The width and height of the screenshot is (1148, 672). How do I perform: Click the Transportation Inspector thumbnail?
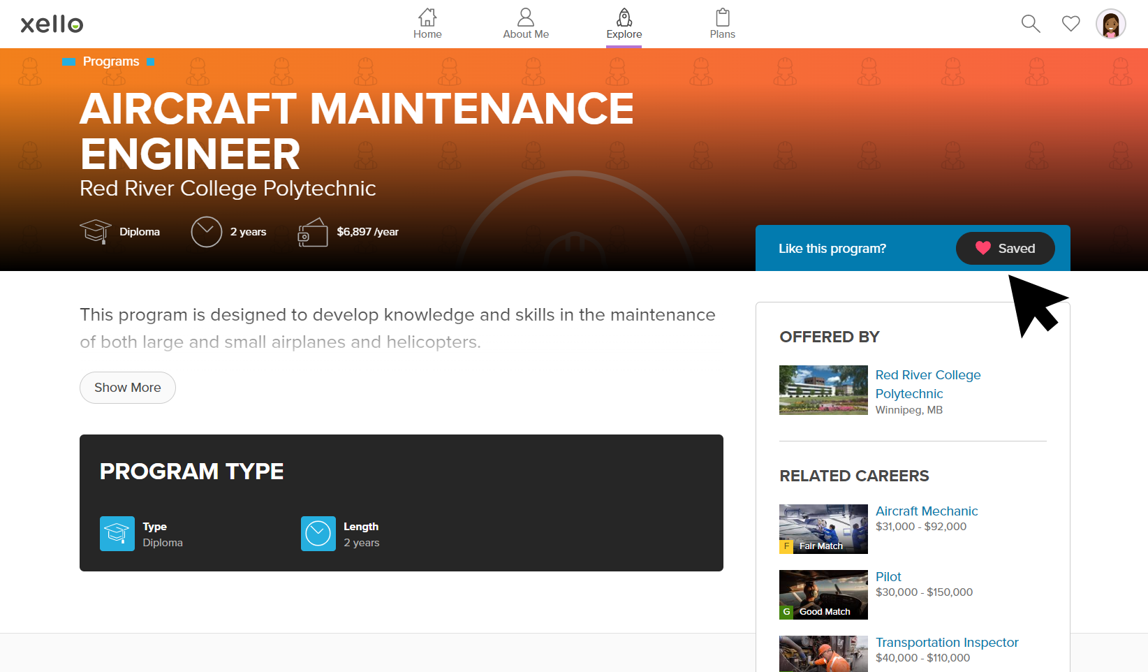823,654
